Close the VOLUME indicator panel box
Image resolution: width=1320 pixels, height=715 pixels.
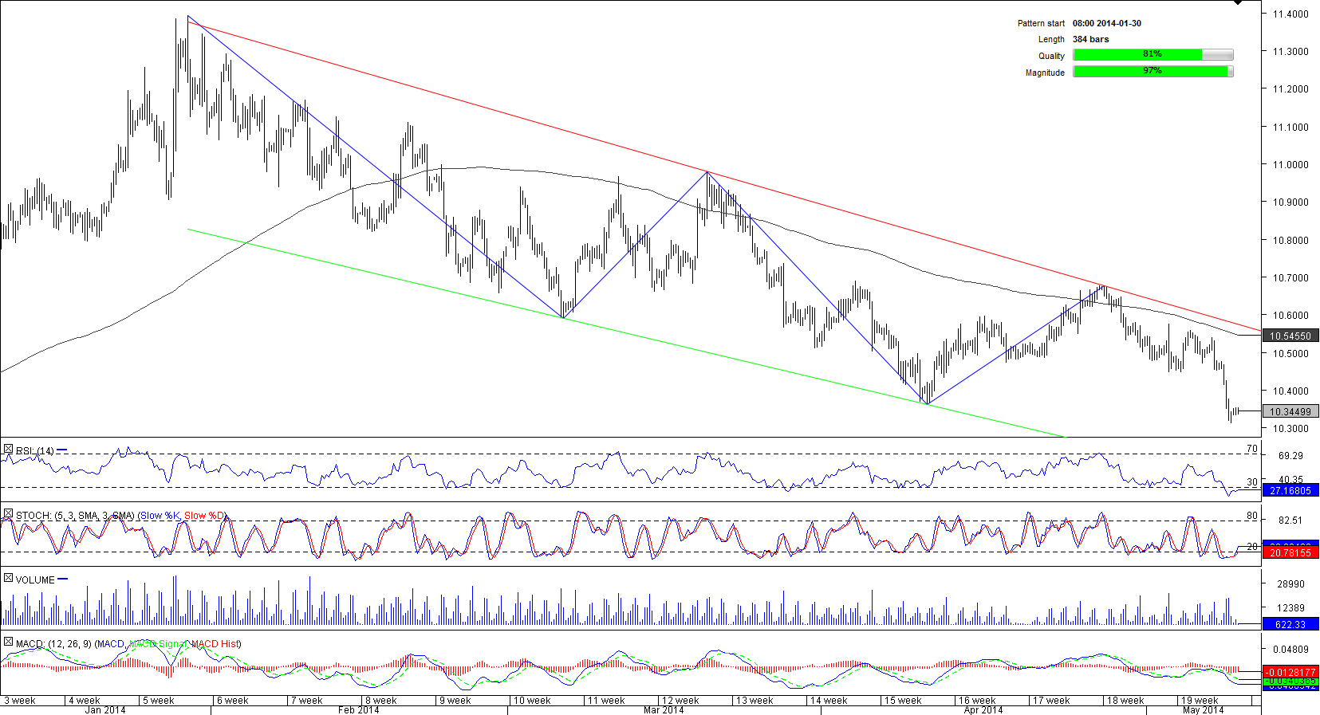pos(8,578)
